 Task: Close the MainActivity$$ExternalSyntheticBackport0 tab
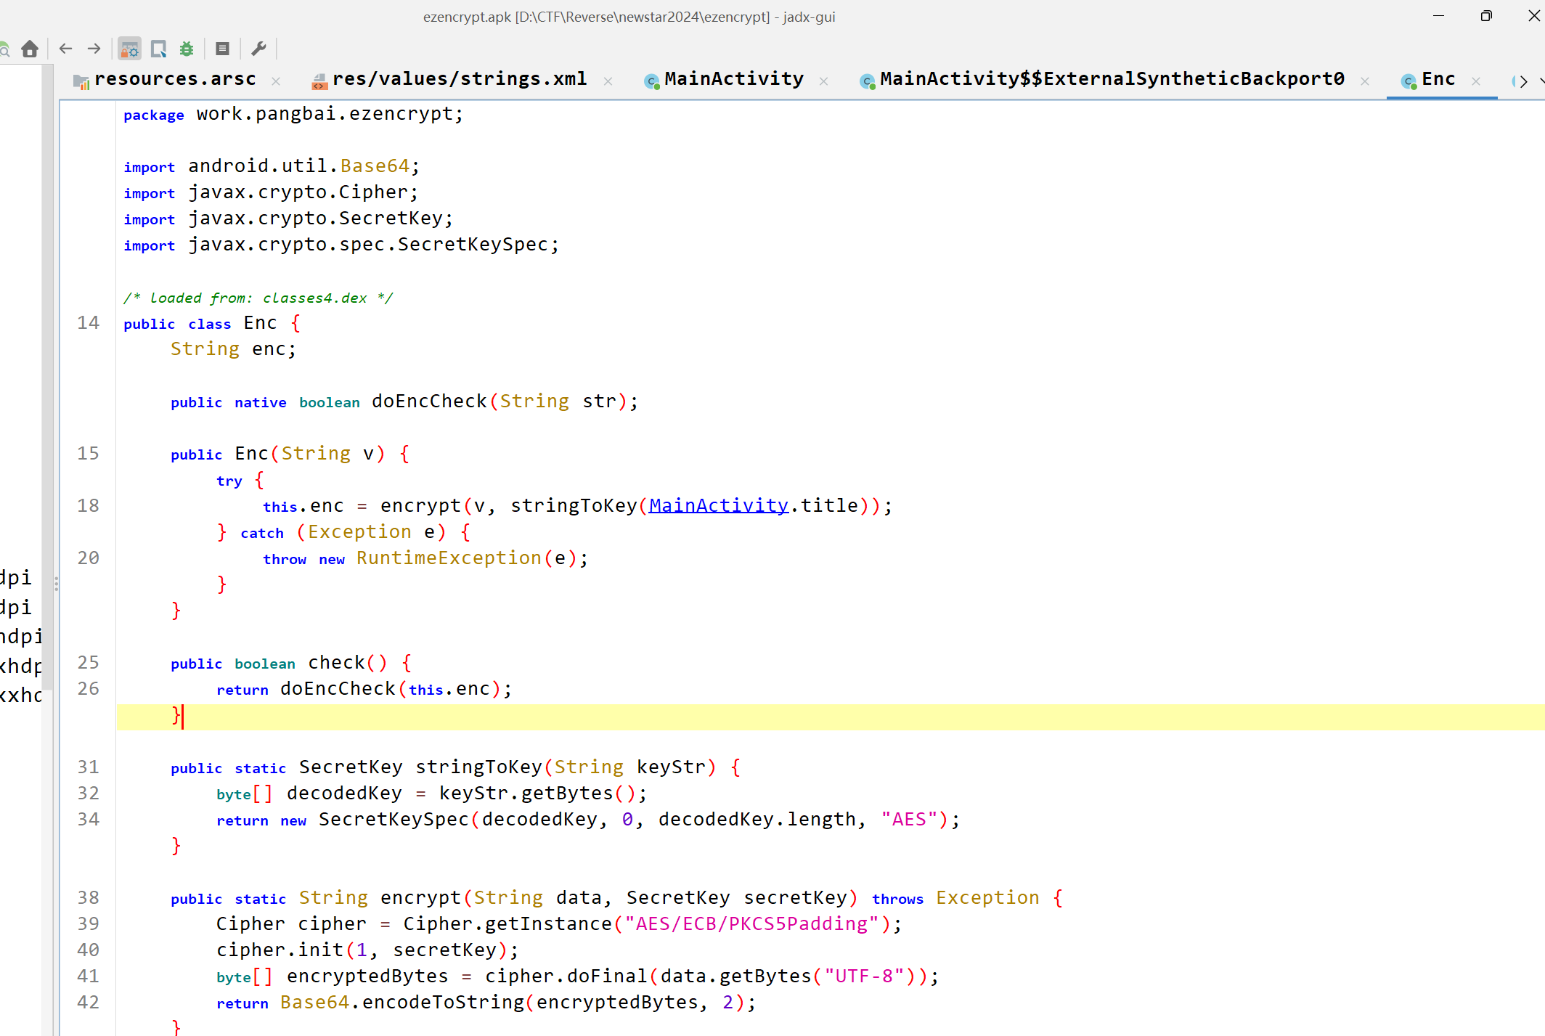[1365, 81]
